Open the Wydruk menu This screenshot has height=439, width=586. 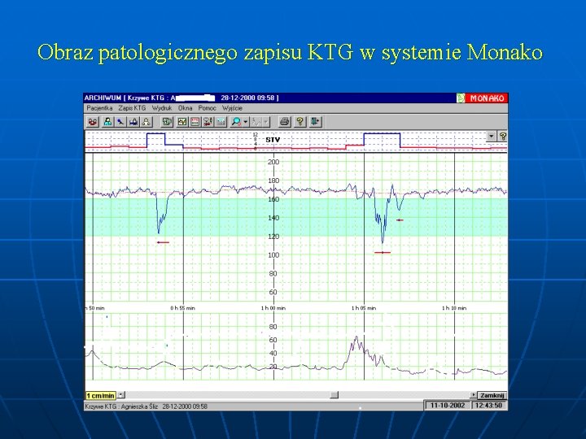tap(162, 108)
